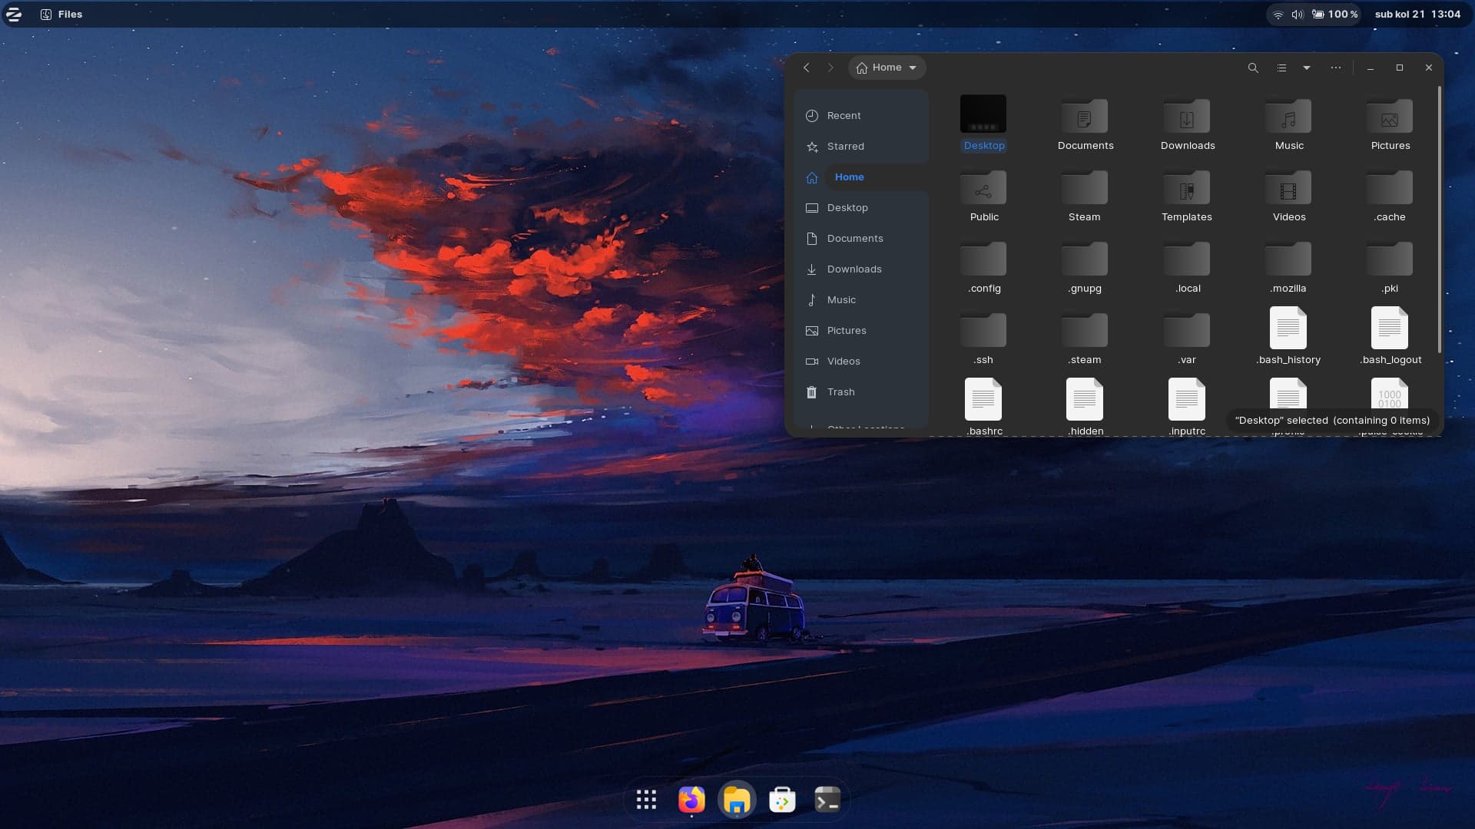Open the Home path bar dropdown

click(887, 68)
